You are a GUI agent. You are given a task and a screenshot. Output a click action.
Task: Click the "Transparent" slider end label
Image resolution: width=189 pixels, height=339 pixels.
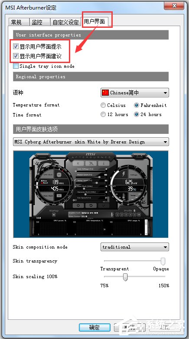pos(114,269)
